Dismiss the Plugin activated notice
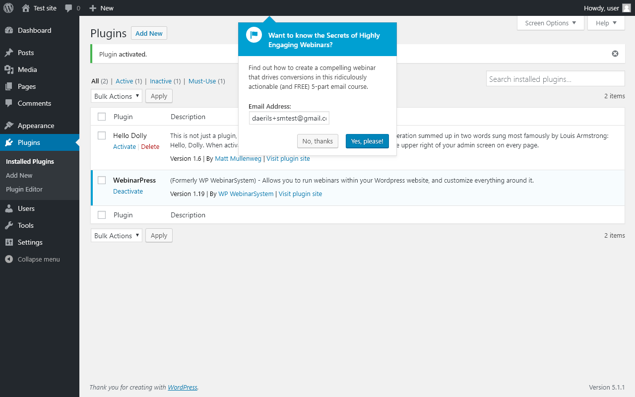This screenshot has height=397, width=635. click(x=615, y=54)
